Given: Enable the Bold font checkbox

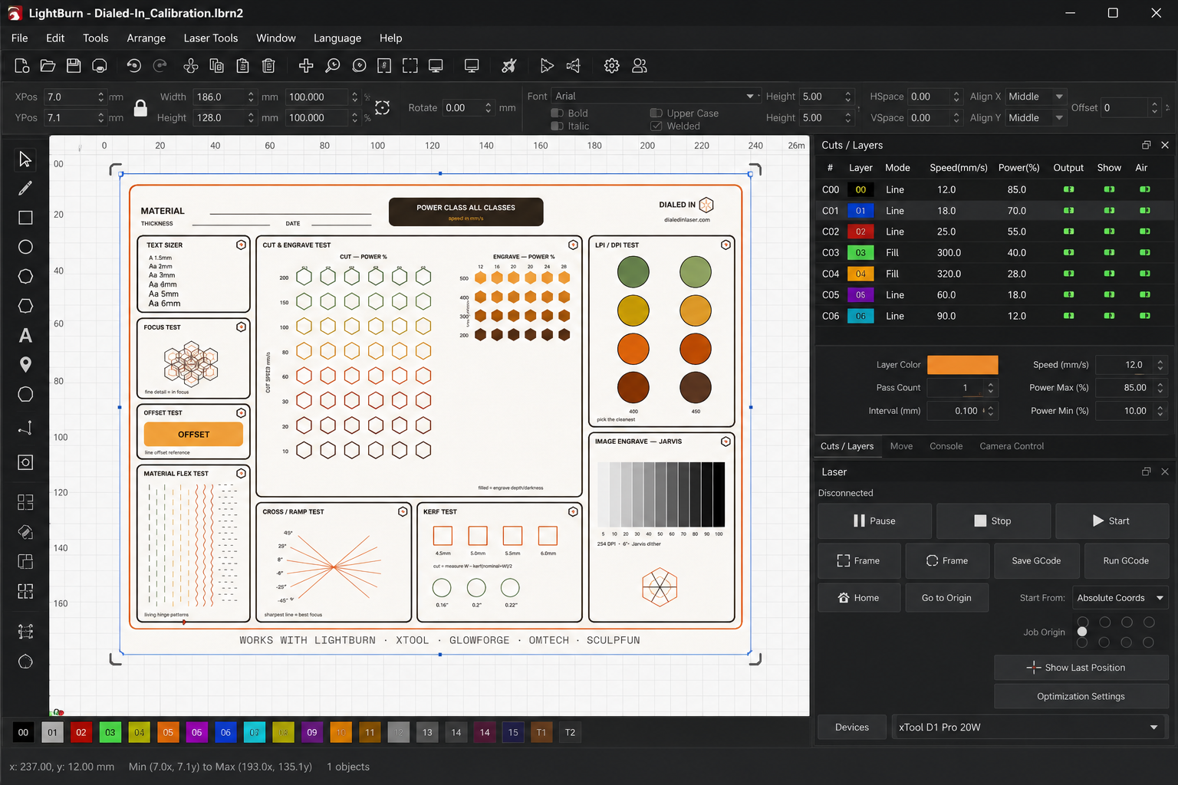Looking at the screenshot, I should 558,113.
